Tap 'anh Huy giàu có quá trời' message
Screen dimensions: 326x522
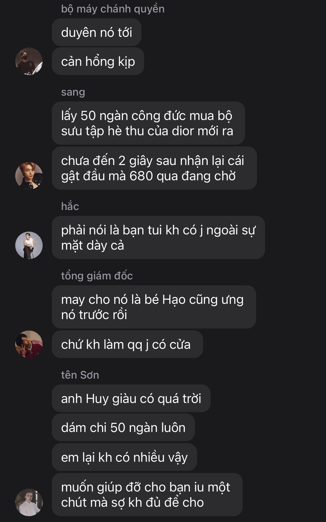(x=131, y=398)
